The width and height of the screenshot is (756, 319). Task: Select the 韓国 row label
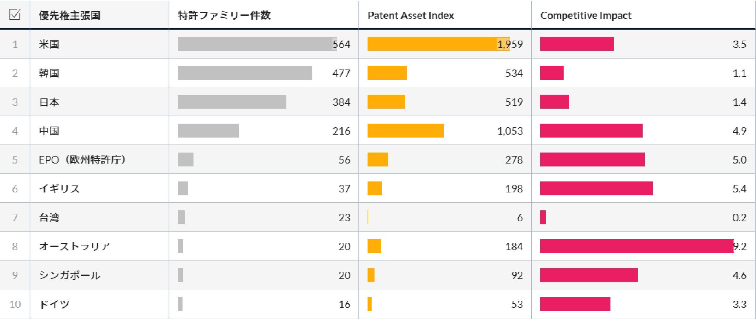point(49,73)
